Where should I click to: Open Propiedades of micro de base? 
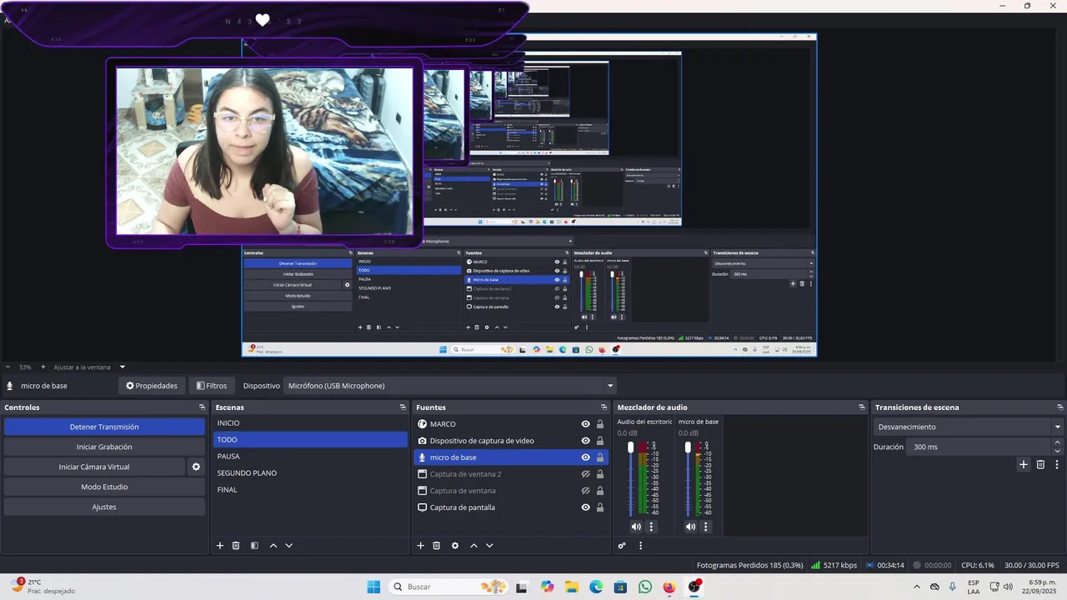pos(152,386)
